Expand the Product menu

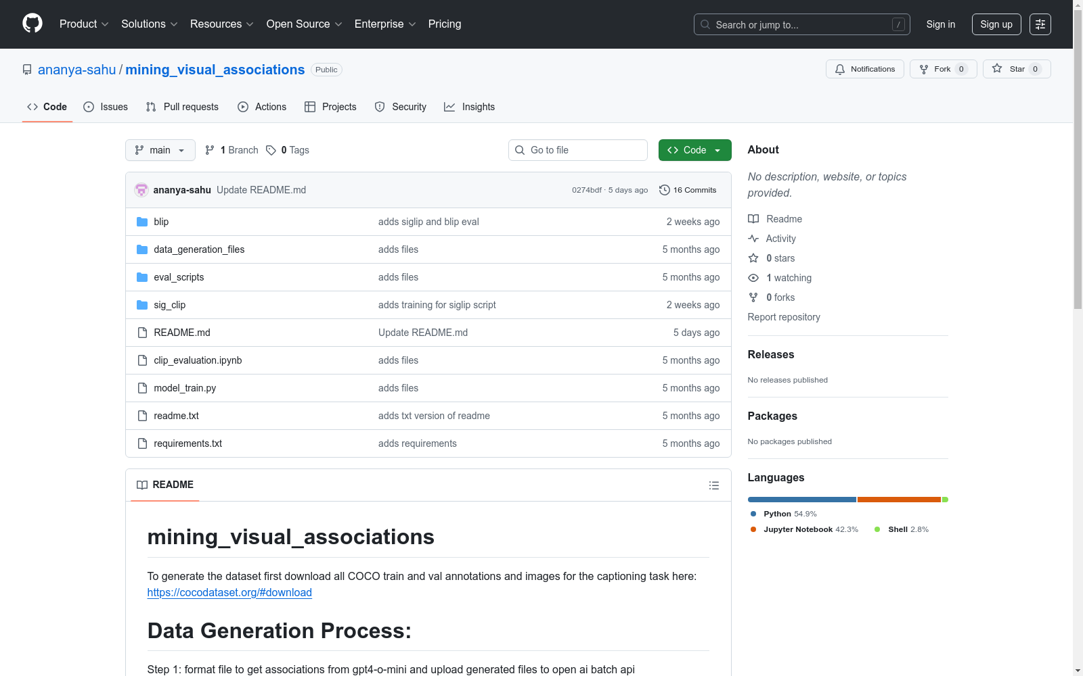coord(84,24)
